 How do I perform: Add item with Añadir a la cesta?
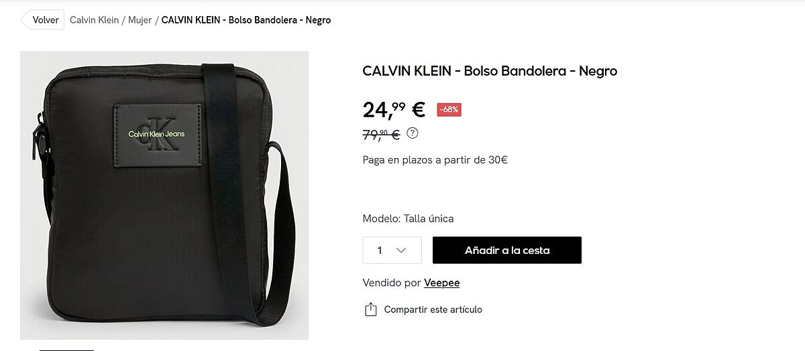[x=507, y=250]
